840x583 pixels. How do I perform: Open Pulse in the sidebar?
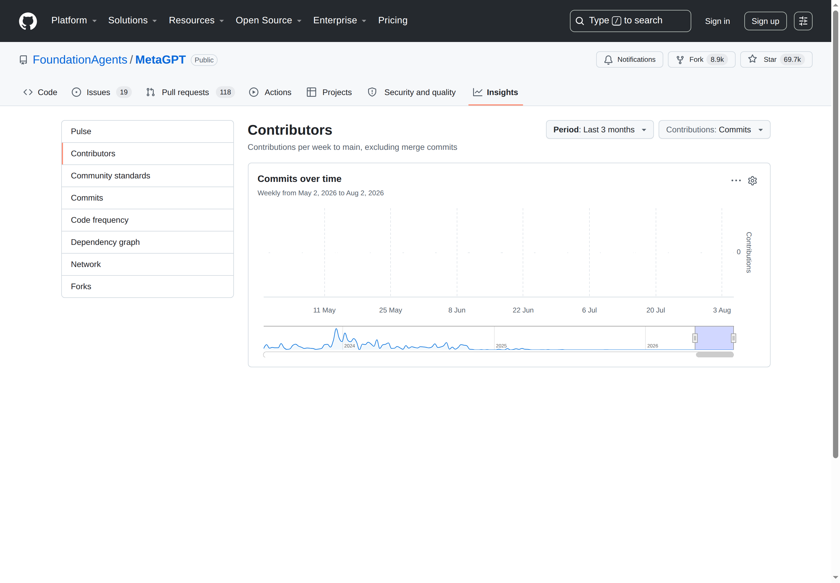[x=147, y=131]
